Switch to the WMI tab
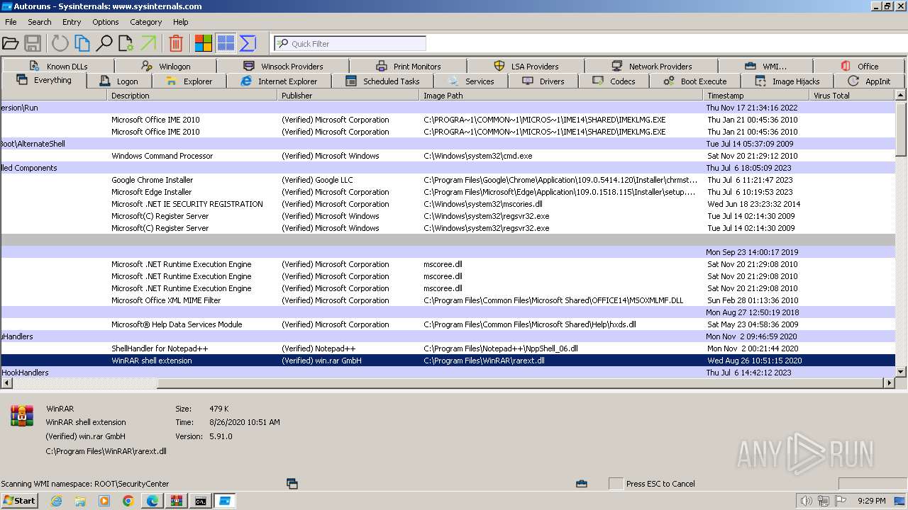908x510 pixels. 765,66
